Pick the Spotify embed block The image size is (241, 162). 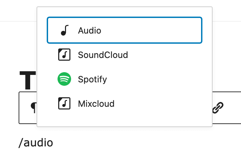click(125, 79)
